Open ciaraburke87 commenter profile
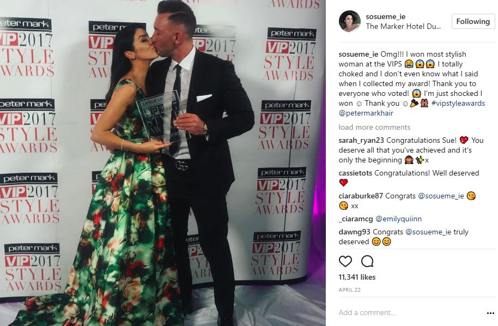 [x=361, y=196]
